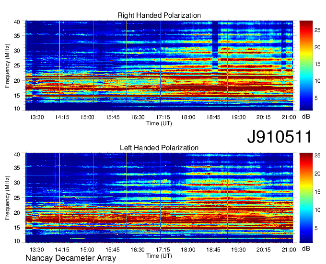Viewport: 326px width, 264px height.
Task: Click the 15:00 tick on the Right Handed plot
Action: pos(87,117)
